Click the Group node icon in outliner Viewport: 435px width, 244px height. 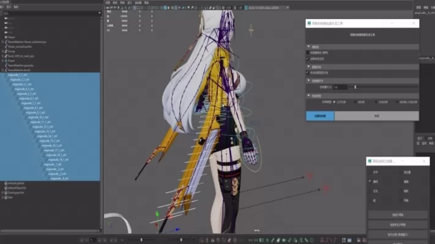6,51
